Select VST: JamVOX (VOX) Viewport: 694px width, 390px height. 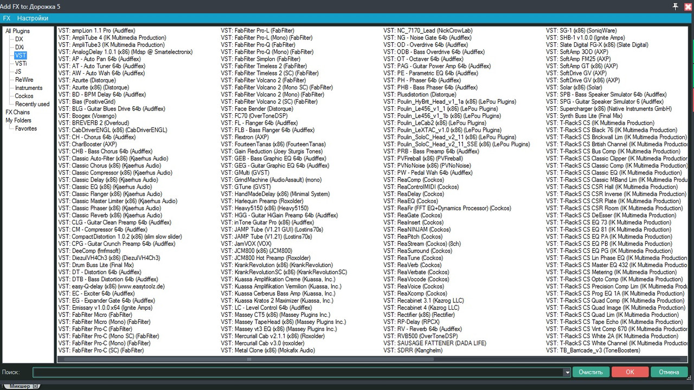coord(246,244)
